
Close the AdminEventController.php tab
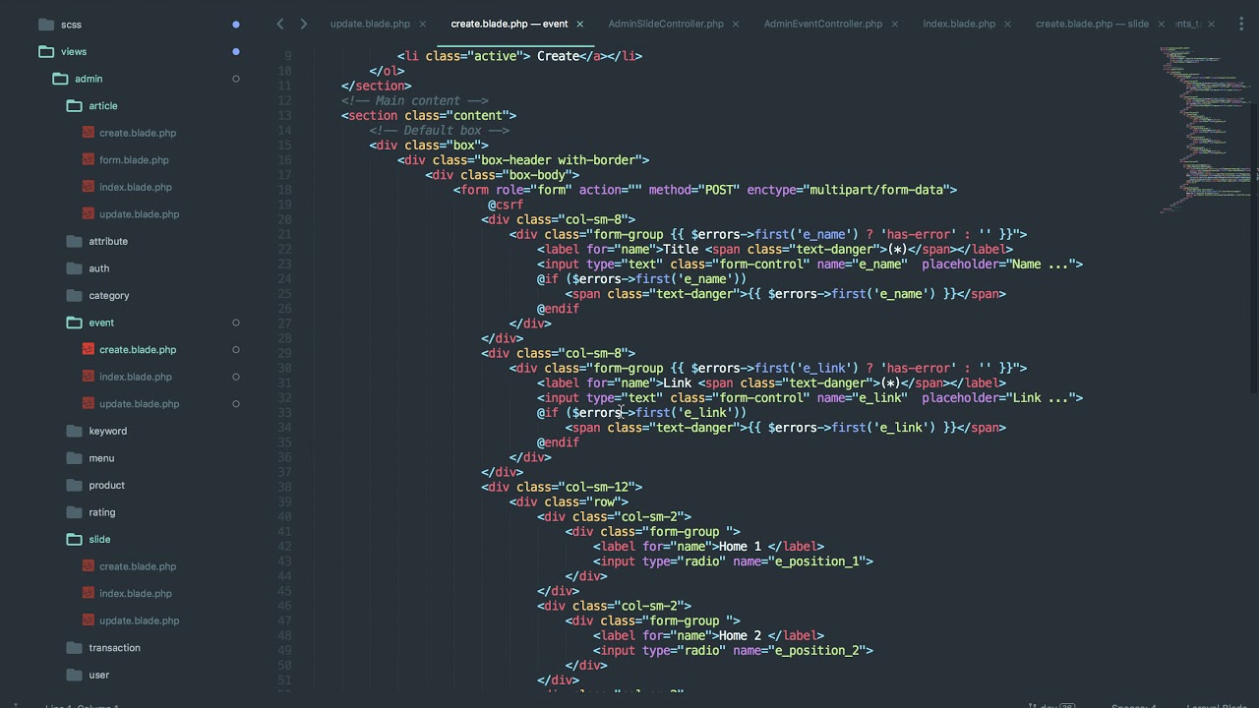coord(894,24)
